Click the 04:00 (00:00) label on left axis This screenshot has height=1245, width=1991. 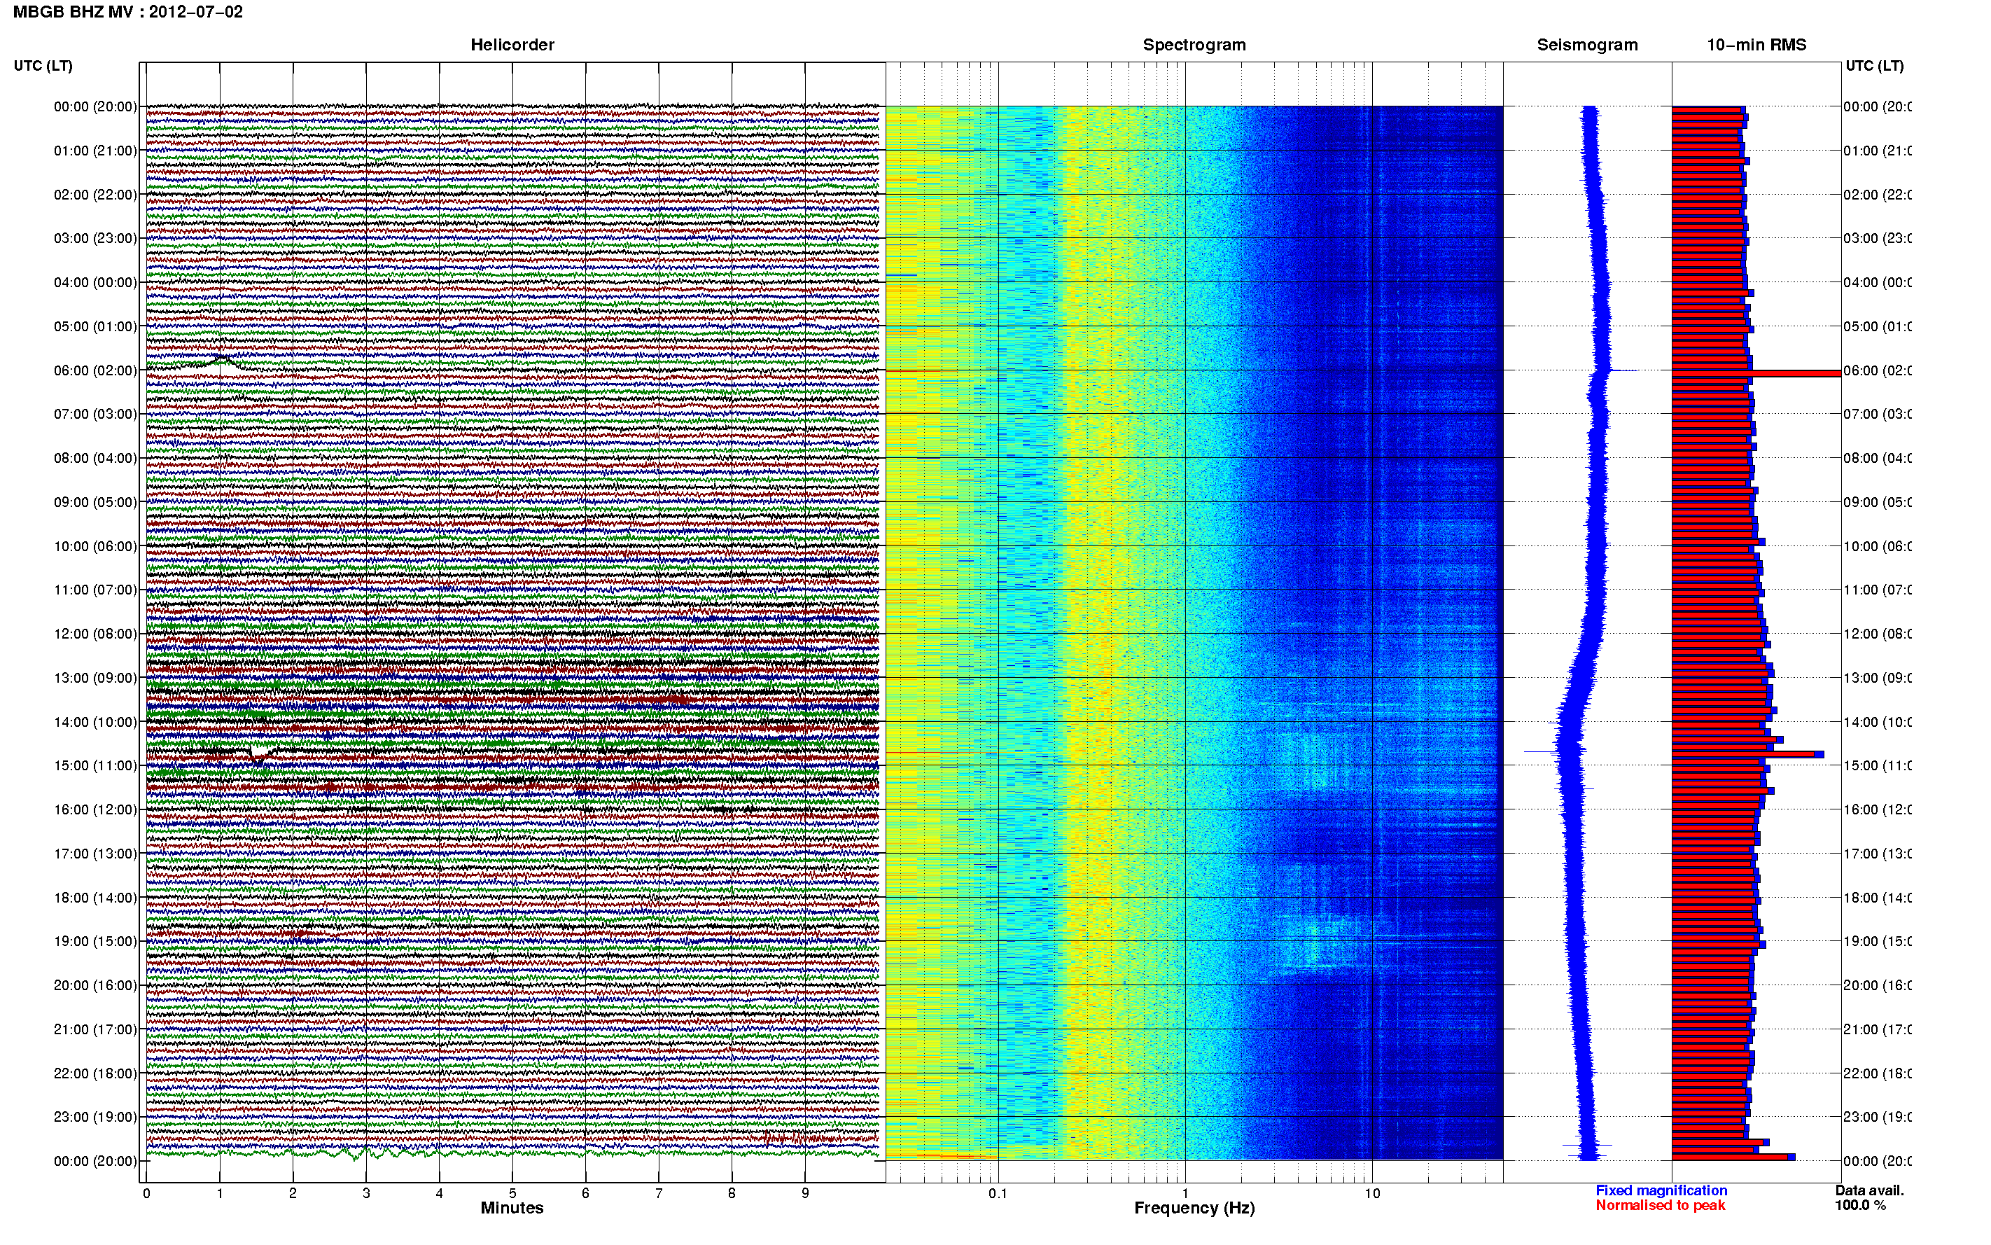95,282
